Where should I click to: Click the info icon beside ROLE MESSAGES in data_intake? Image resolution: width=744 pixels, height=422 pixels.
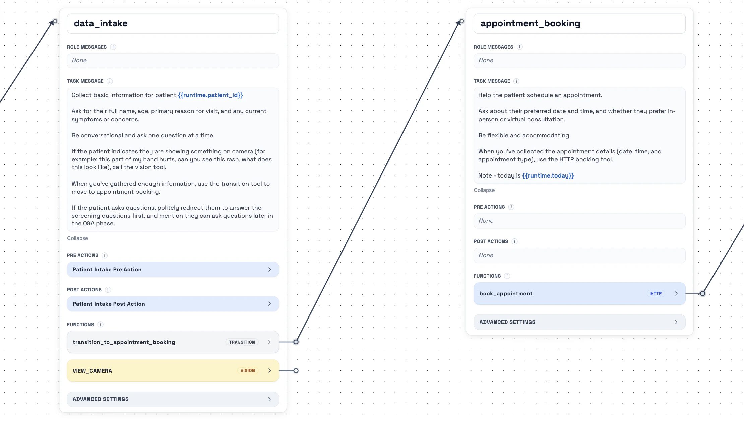point(113,47)
